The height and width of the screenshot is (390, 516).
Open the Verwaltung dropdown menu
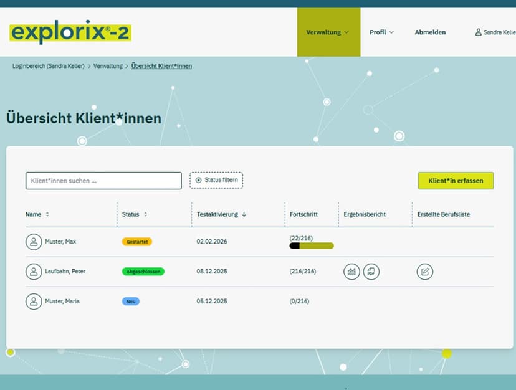click(328, 32)
